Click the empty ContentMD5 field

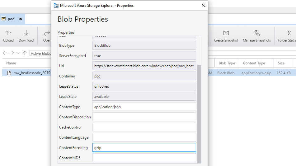144,158
